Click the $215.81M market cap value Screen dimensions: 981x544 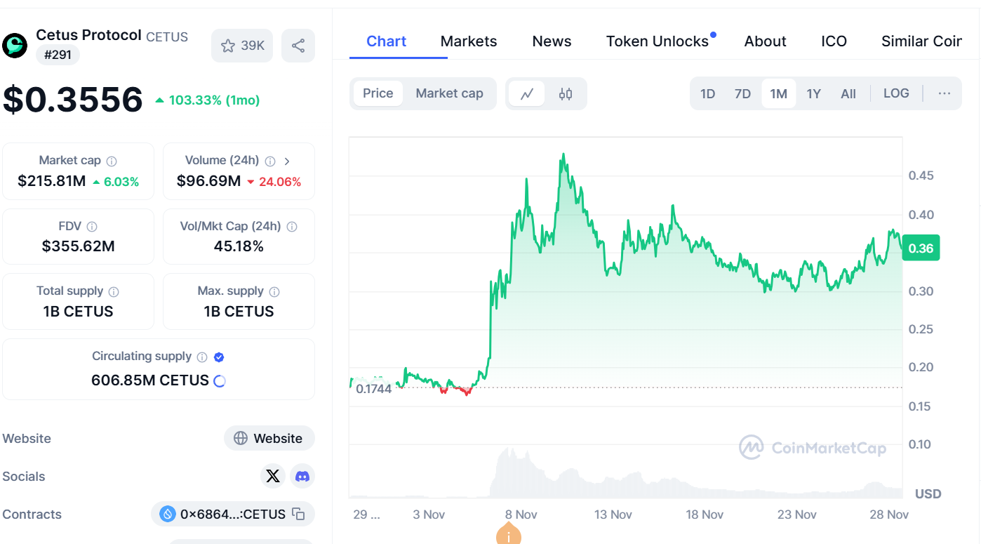point(52,181)
